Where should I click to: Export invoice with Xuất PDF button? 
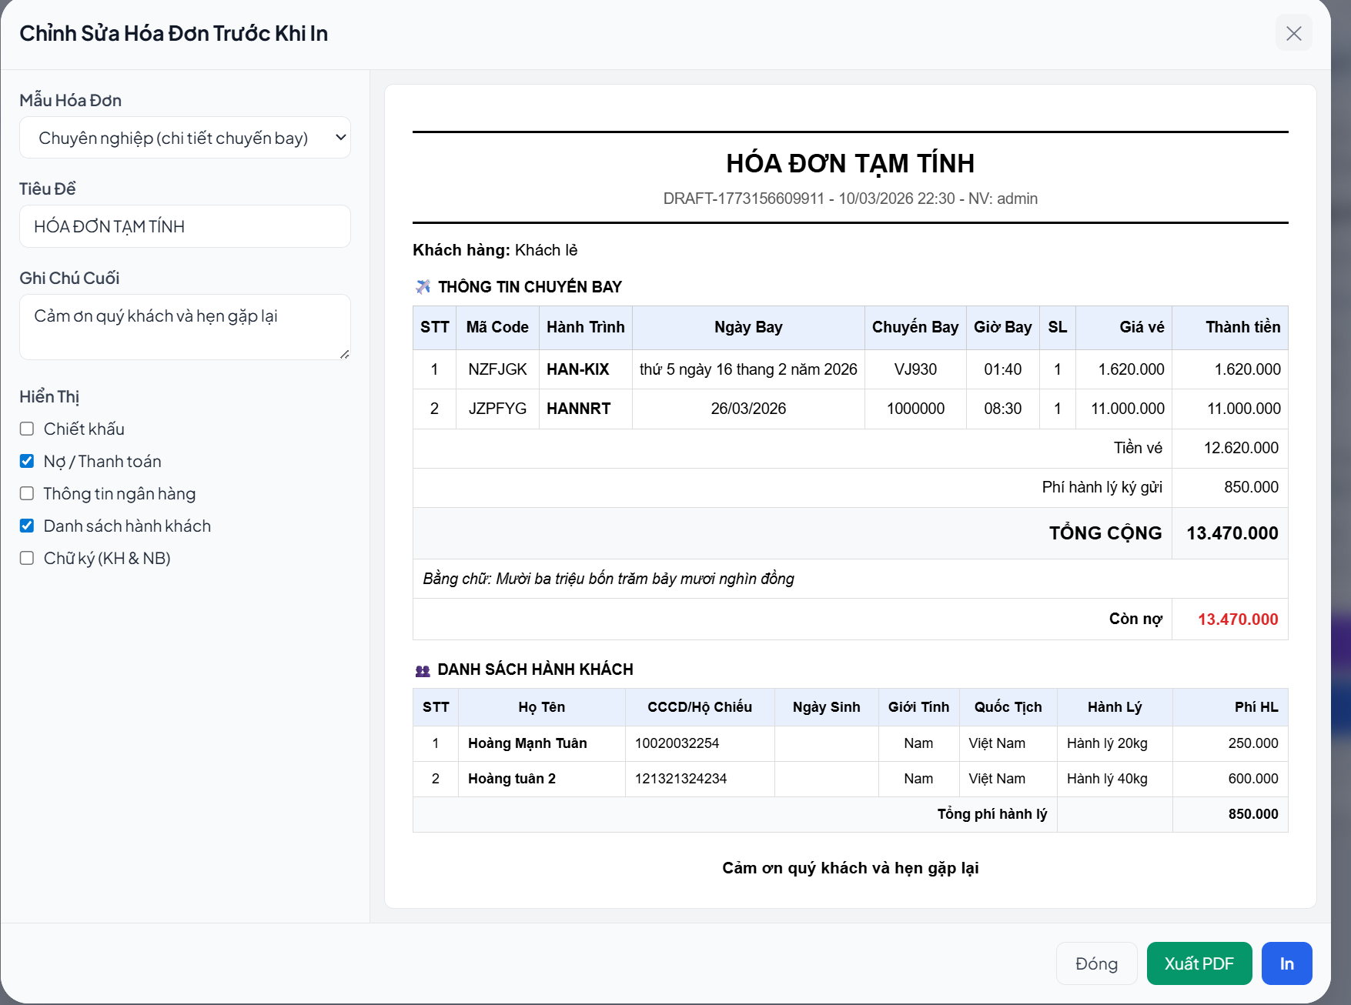point(1199,963)
